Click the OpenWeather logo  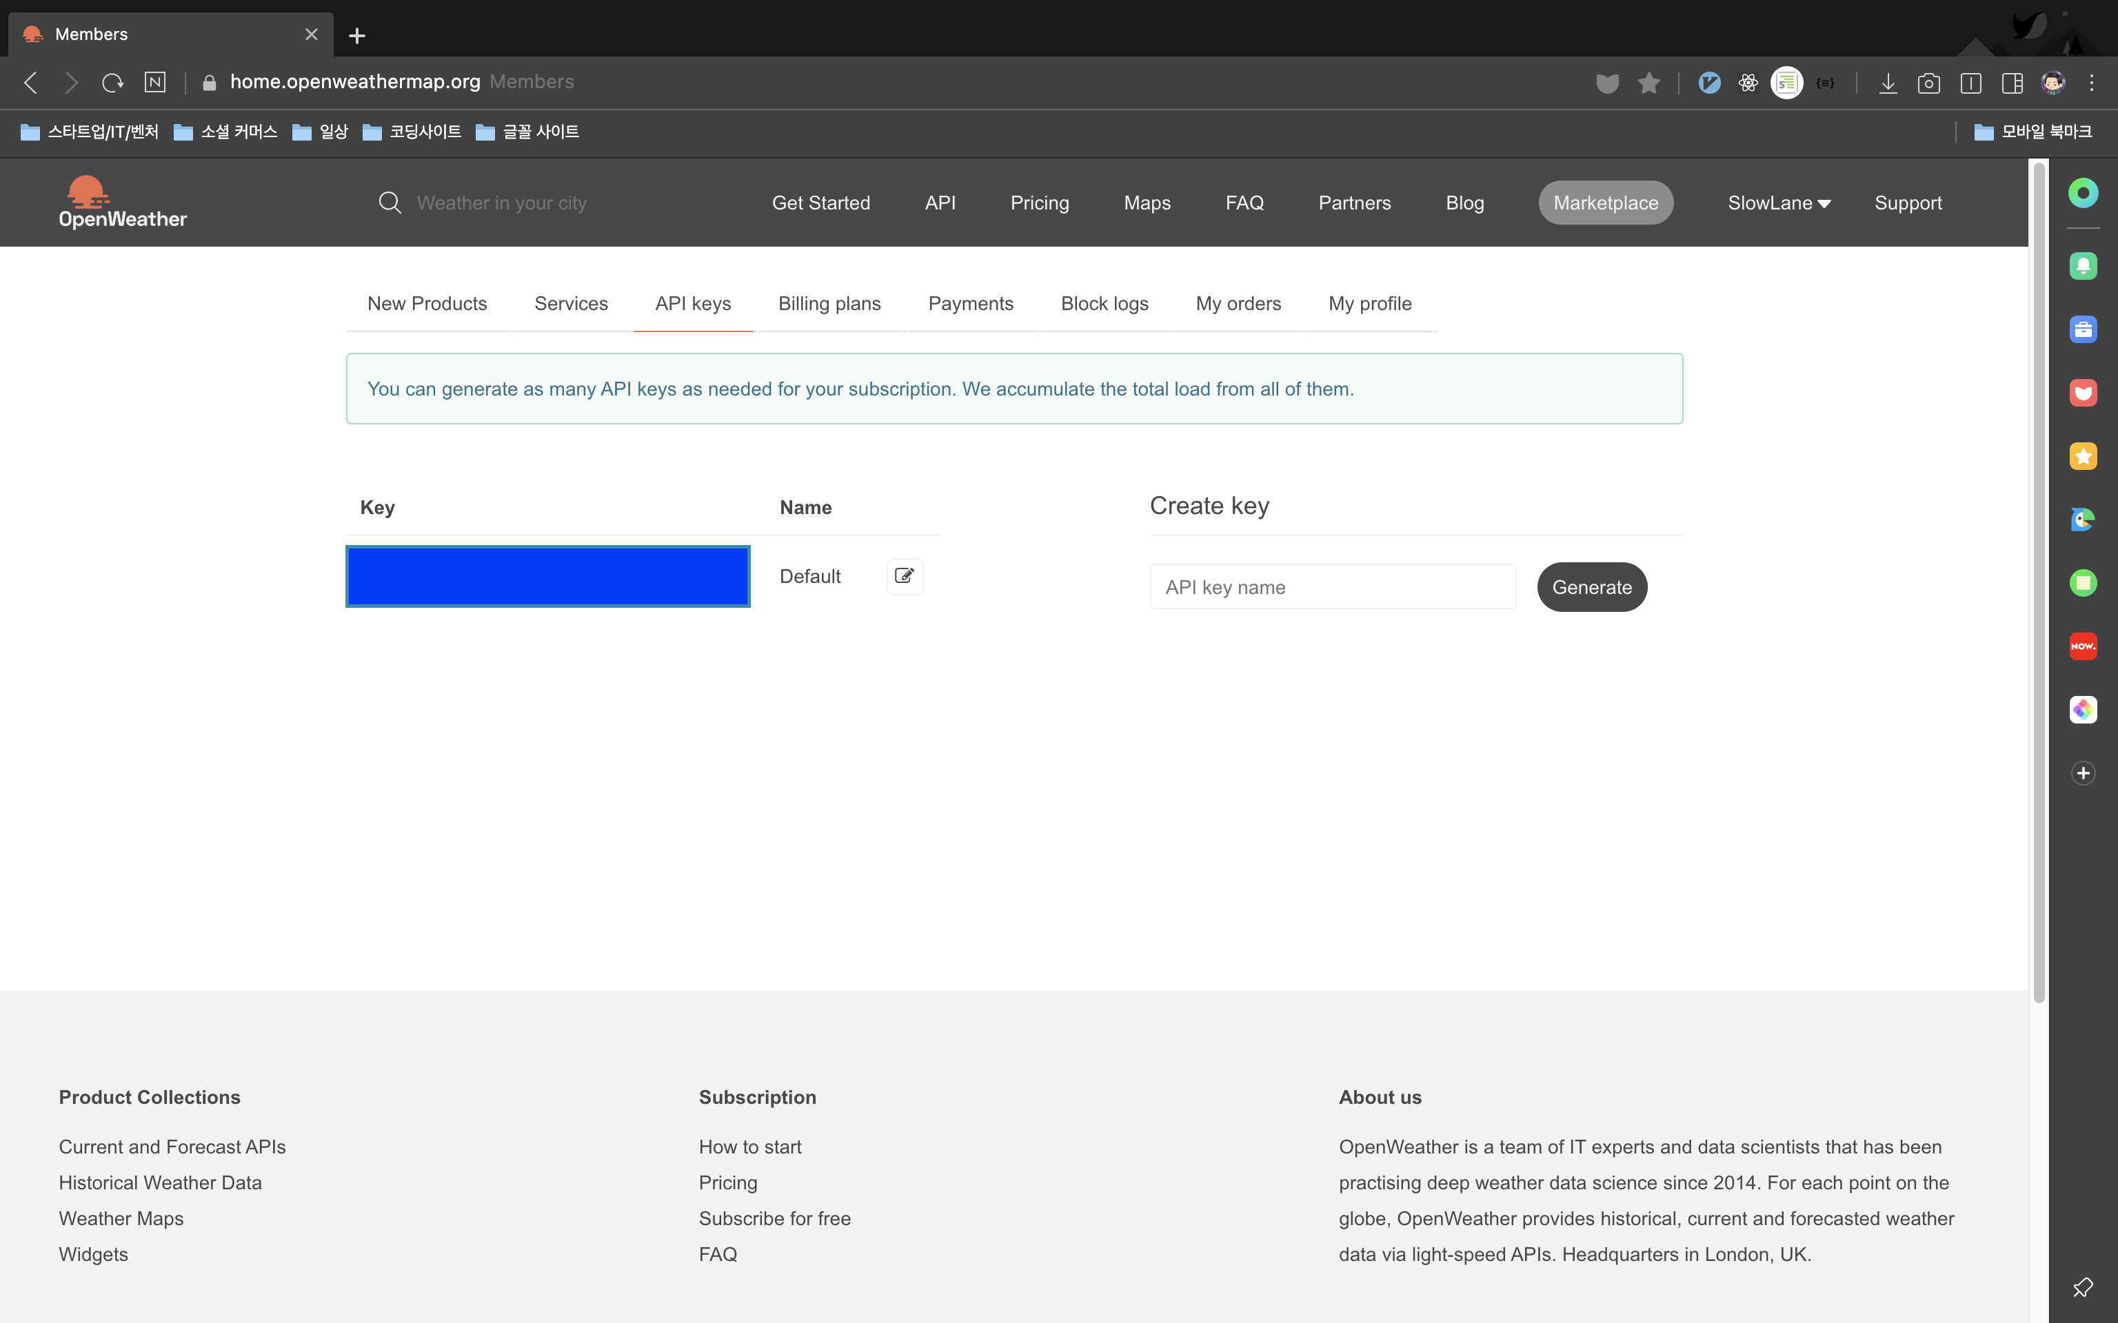(123, 203)
